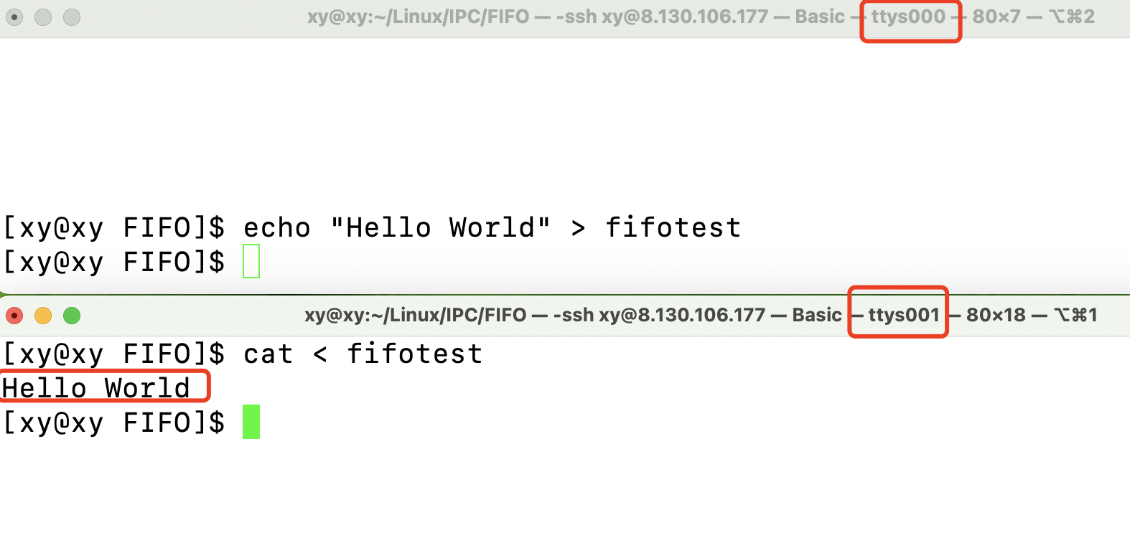
Task: Click the ttys000 label in title bar
Action: point(909,16)
